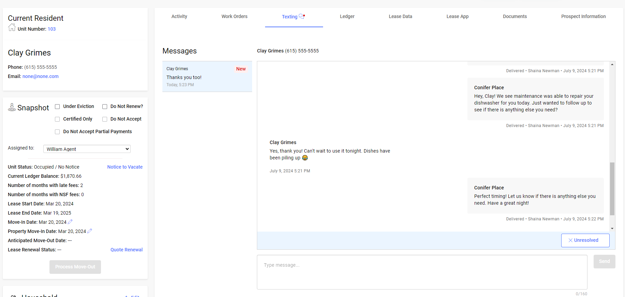Click the Send message button
The image size is (625, 297).
[604, 262]
